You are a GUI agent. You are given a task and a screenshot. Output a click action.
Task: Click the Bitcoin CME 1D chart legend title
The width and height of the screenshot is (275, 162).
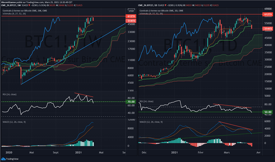click(161, 11)
